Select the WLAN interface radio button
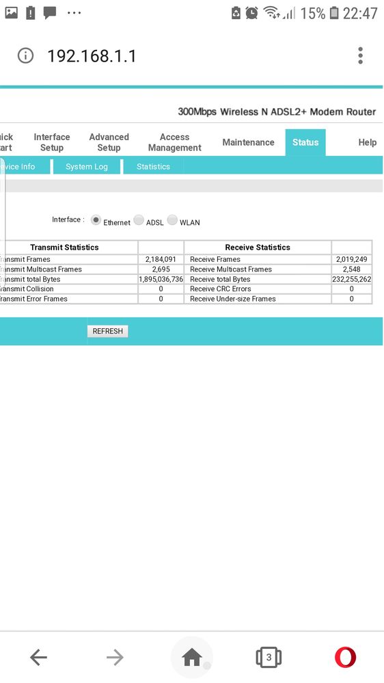Image resolution: width=384 pixels, height=683 pixels. [x=172, y=220]
